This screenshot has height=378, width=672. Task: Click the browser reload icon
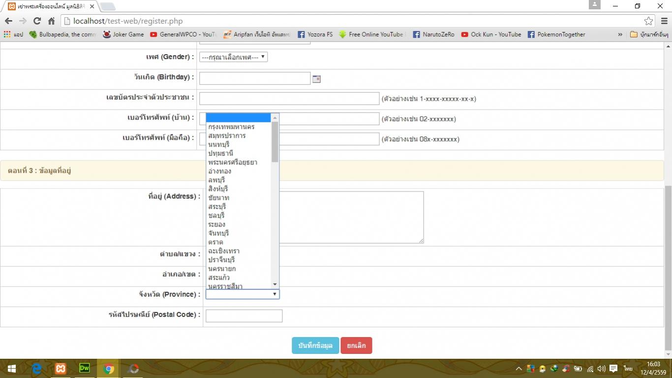37,21
